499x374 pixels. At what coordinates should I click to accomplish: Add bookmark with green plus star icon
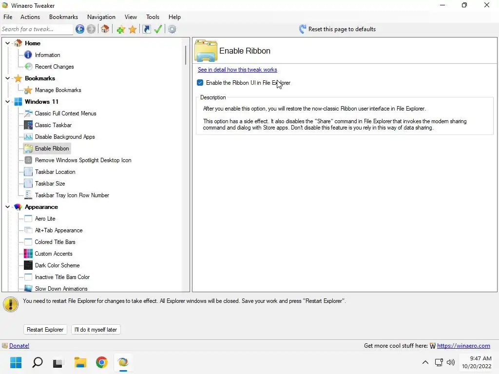[121, 29]
